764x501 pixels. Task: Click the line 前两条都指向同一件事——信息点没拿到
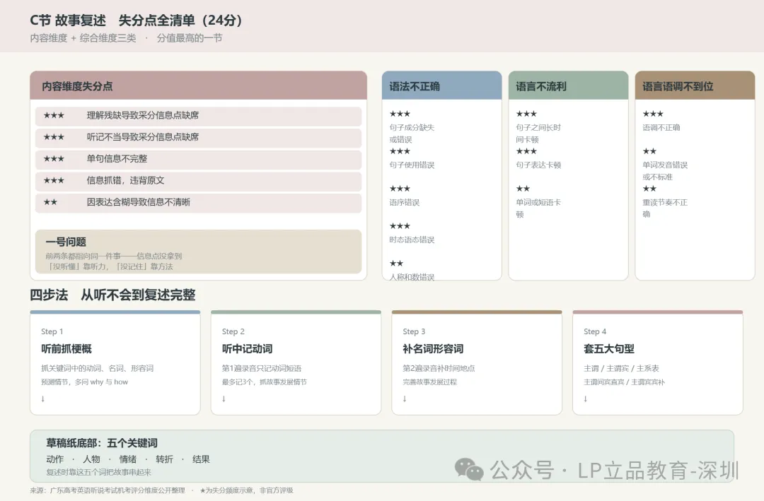[113, 256]
